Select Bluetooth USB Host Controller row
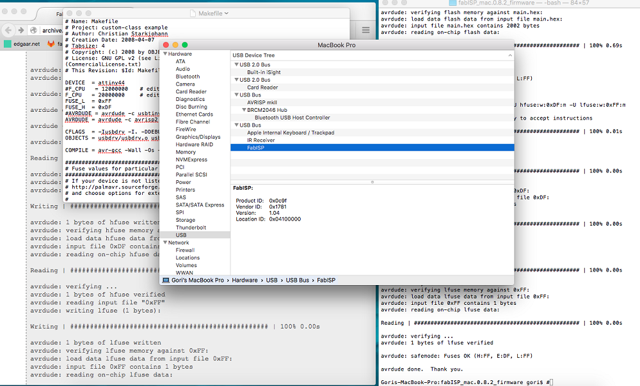The width and height of the screenshot is (640, 386). tap(372, 118)
